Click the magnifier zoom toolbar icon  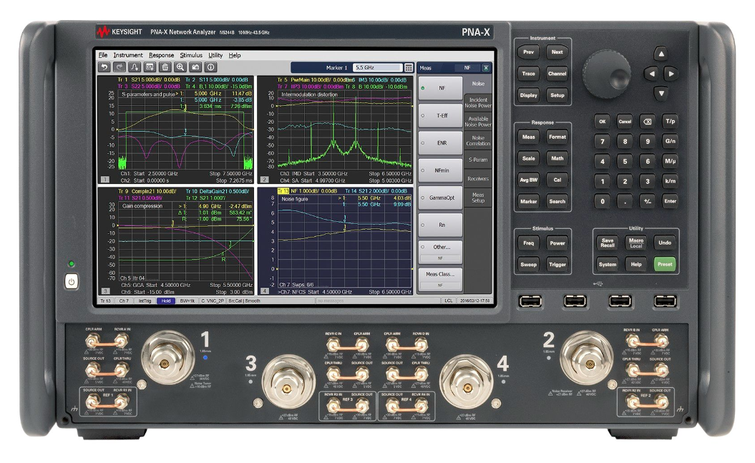(180, 67)
